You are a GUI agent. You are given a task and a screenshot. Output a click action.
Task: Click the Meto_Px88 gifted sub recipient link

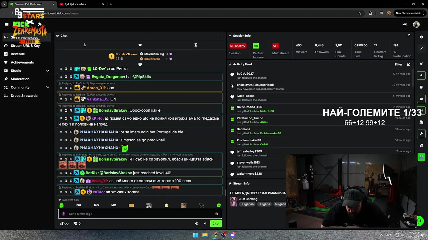[267, 111]
